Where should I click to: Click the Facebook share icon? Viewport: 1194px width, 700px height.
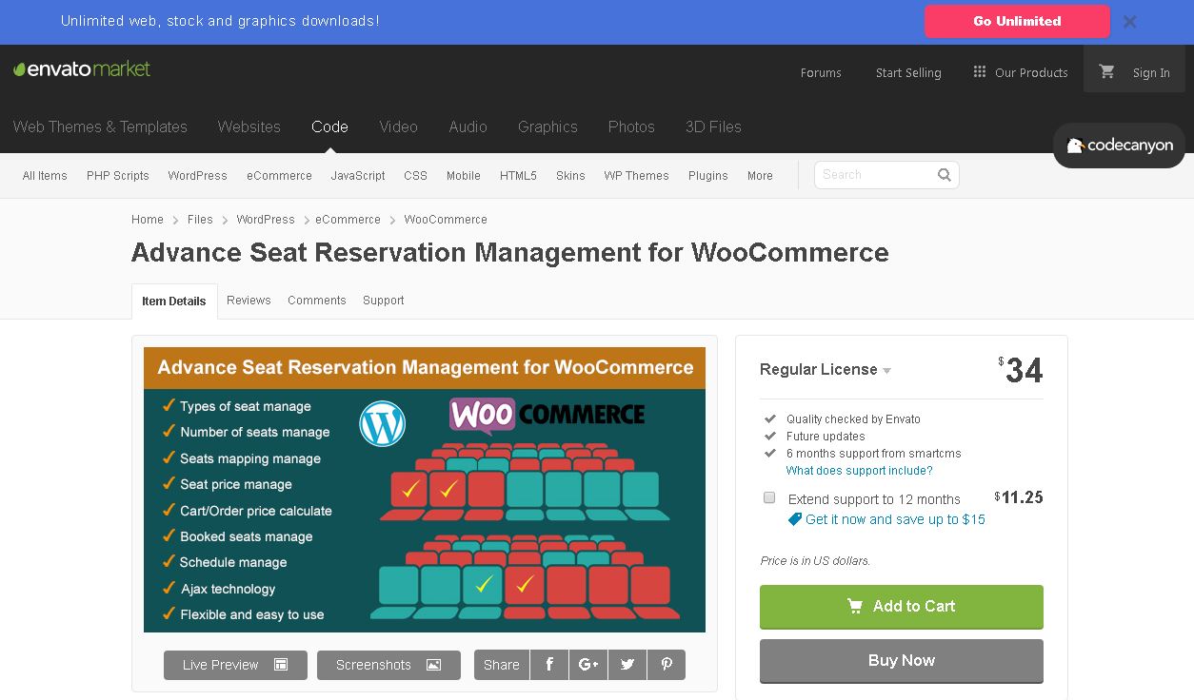tap(549, 665)
